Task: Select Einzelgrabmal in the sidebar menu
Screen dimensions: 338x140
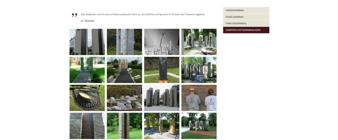Action: click(x=246, y=17)
